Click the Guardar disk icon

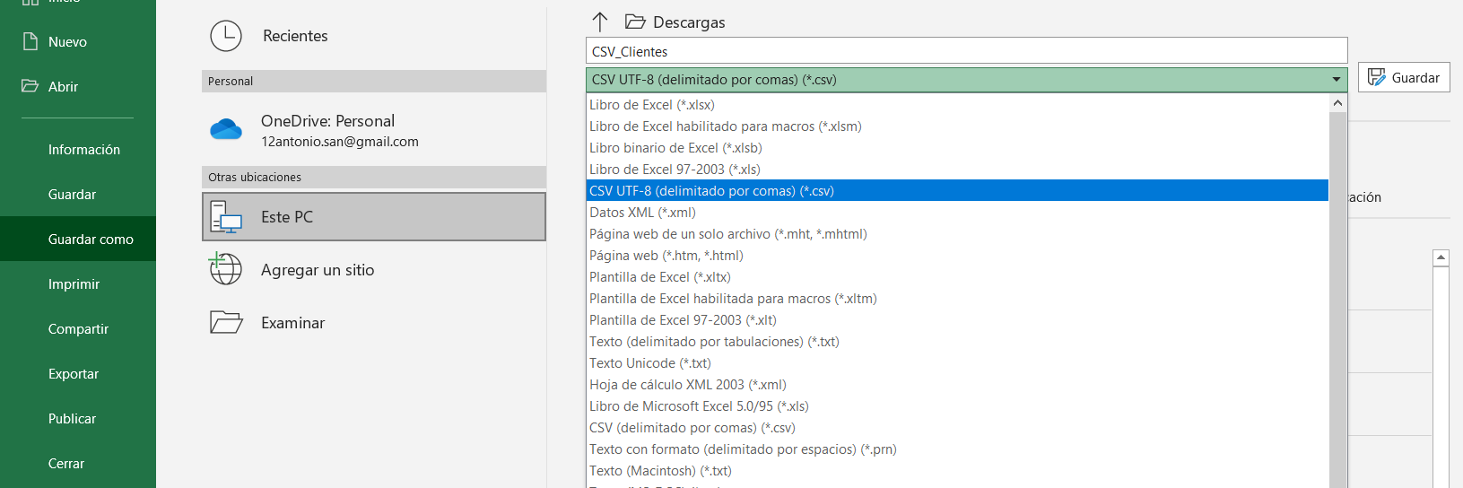(1376, 78)
